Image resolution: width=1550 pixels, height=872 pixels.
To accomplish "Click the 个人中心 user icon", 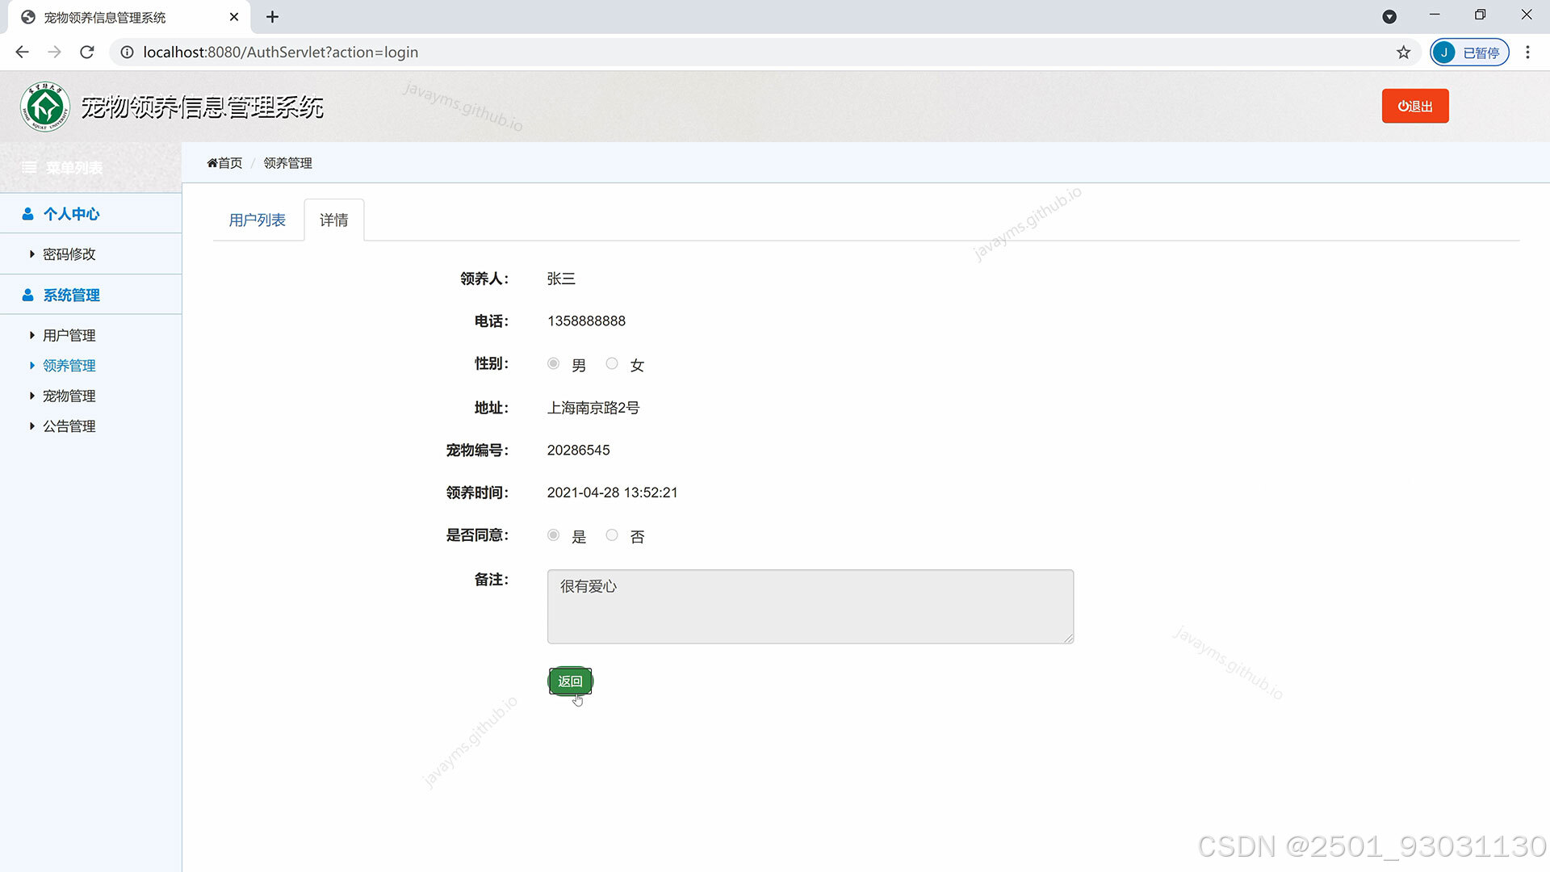I will pos(27,214).
